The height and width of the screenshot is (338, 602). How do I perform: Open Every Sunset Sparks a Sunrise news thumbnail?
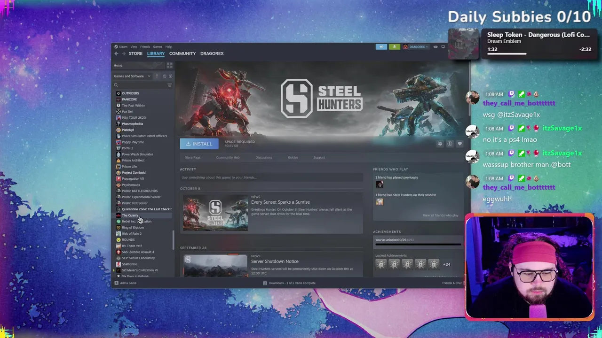tap(215, 213)
